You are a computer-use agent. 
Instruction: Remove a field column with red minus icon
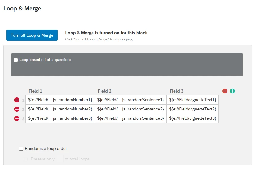click(x=225, y=91)
